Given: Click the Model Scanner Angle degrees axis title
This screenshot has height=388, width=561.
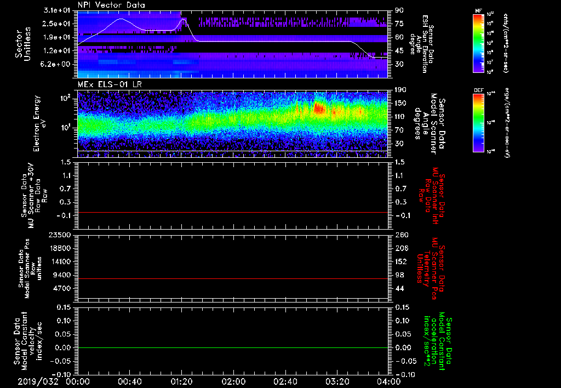Looking at the screenshot, I should click(430, 123).
